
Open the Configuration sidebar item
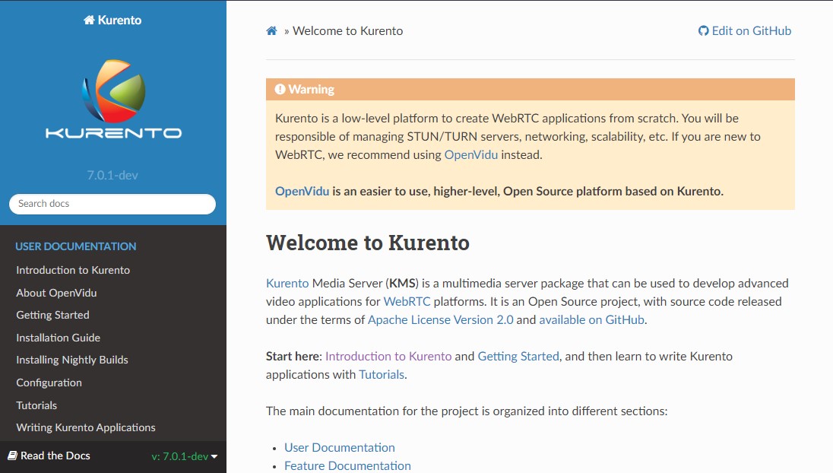49,383
